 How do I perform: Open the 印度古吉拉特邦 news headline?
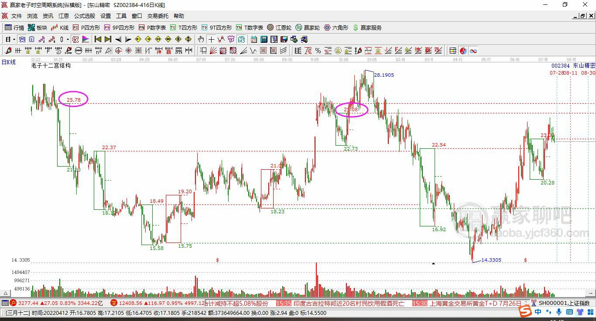coord(349,303)
